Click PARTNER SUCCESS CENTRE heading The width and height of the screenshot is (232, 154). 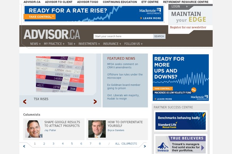(x=173, y=107)
